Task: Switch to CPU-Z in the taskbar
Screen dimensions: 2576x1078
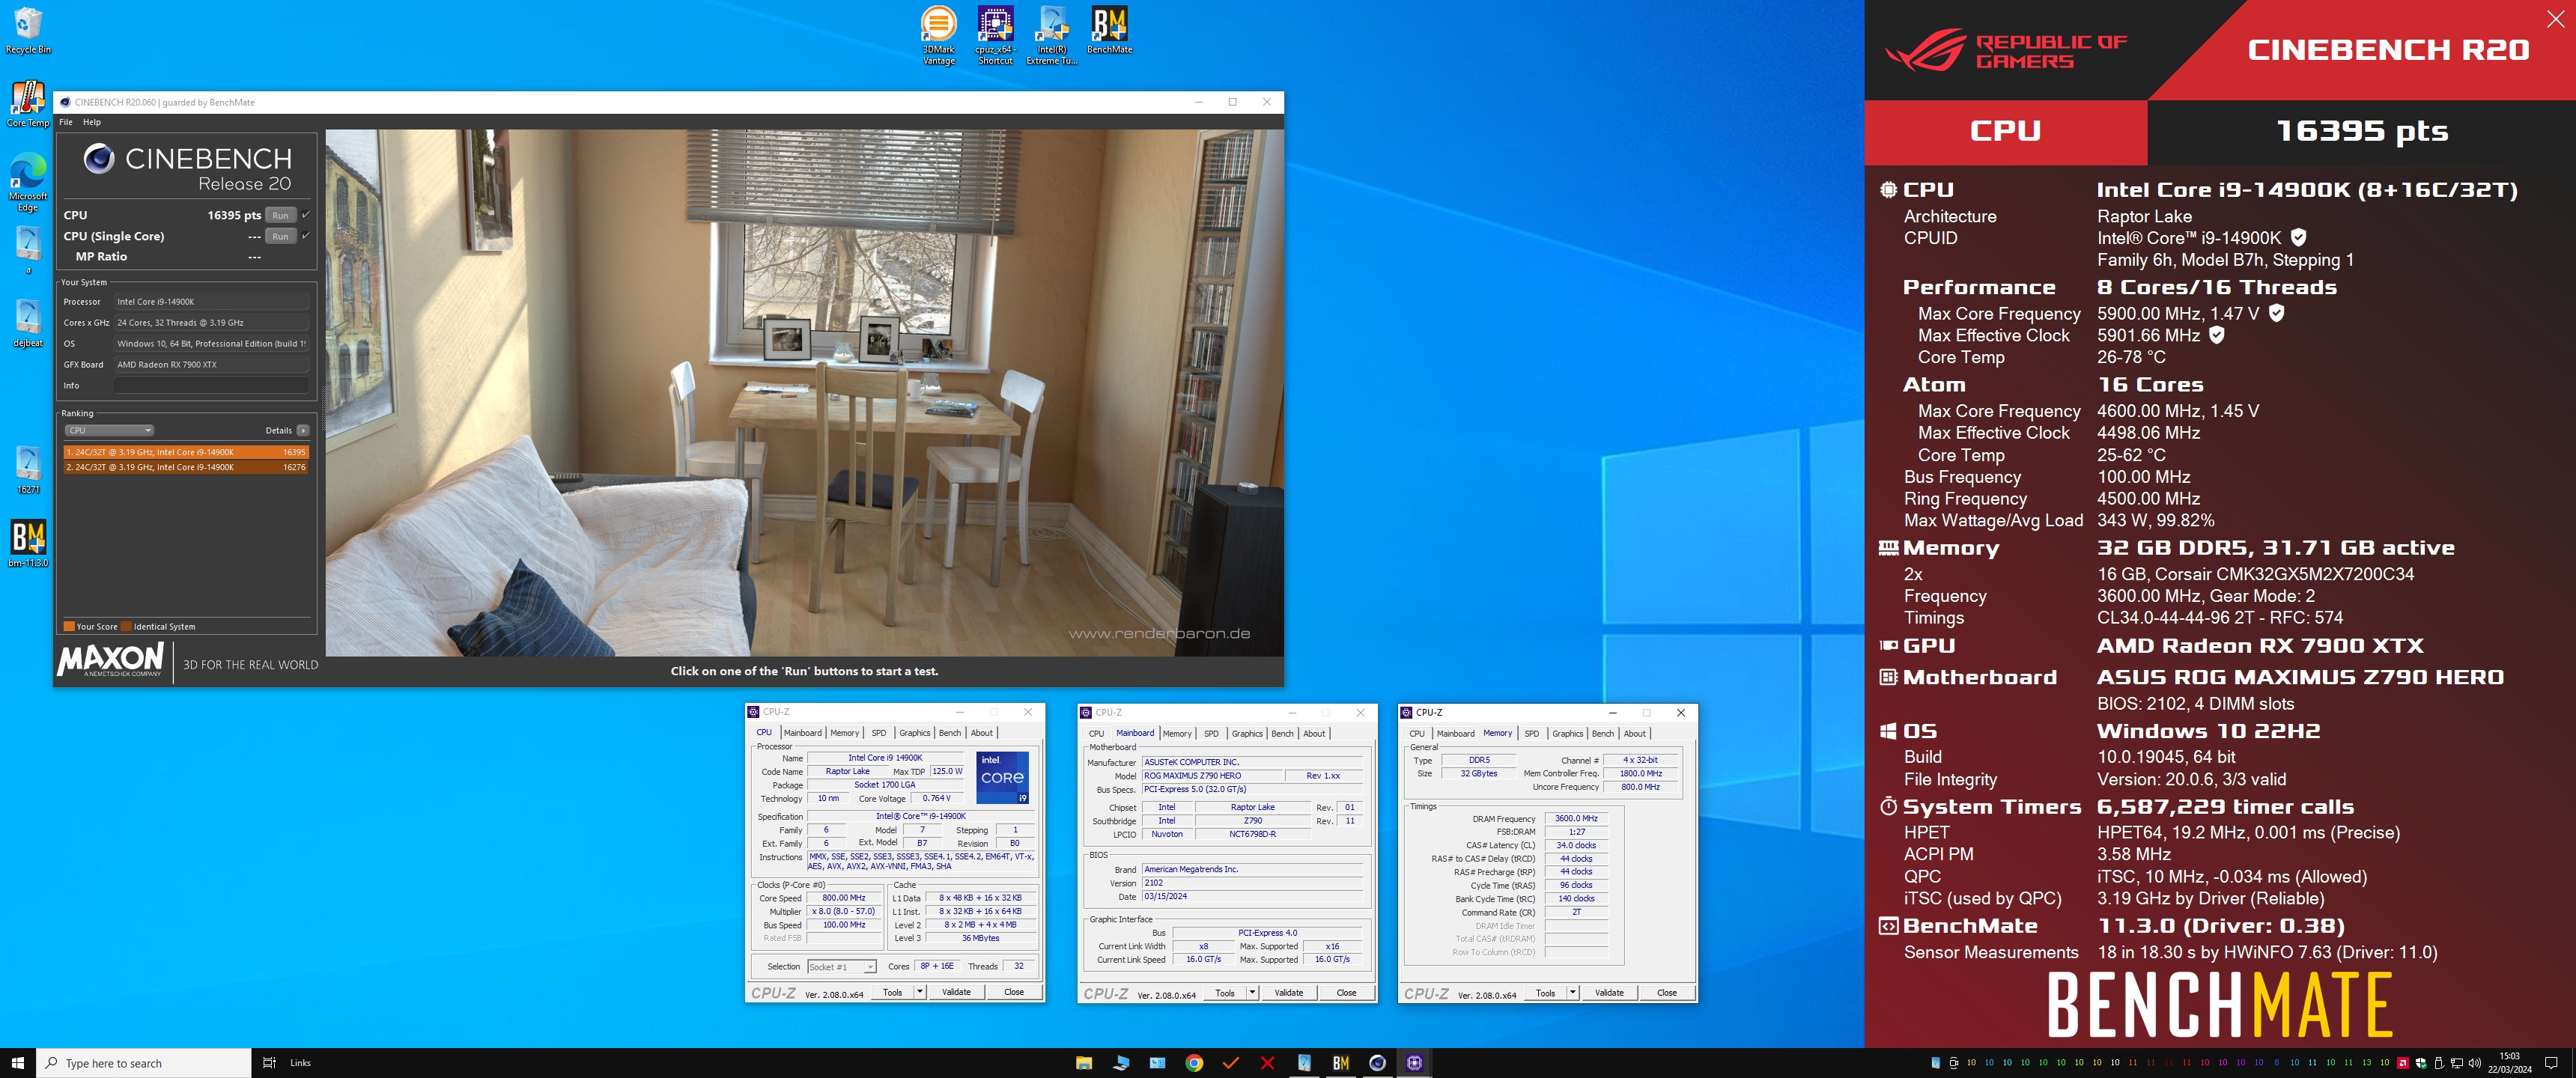Action: [x=1414, y=1063]
